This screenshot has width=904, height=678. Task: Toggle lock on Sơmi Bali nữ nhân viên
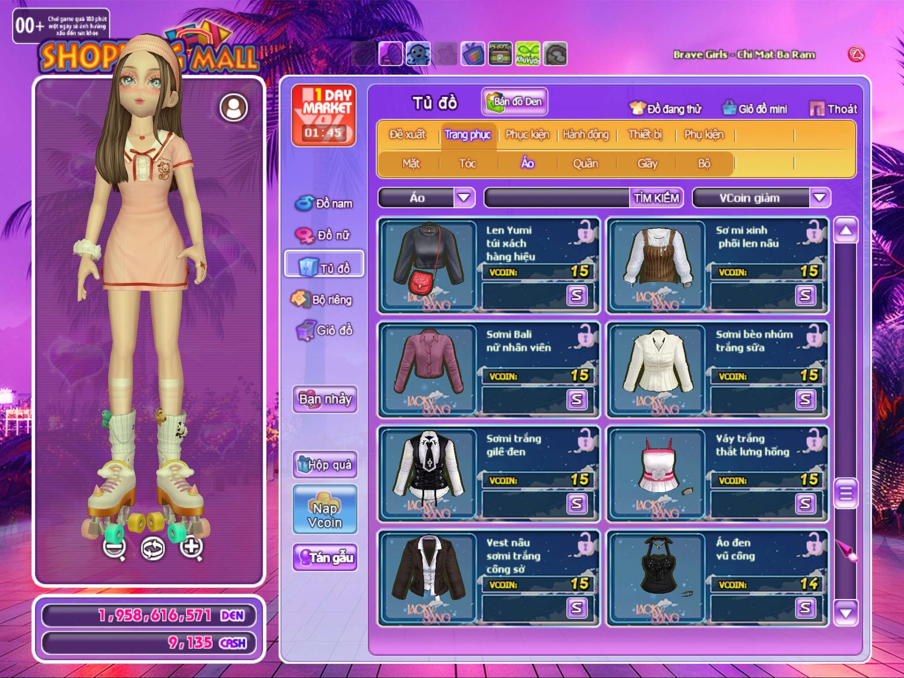587,335
